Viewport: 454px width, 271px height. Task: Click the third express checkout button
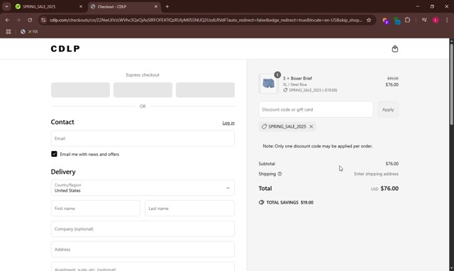[205, 90]
